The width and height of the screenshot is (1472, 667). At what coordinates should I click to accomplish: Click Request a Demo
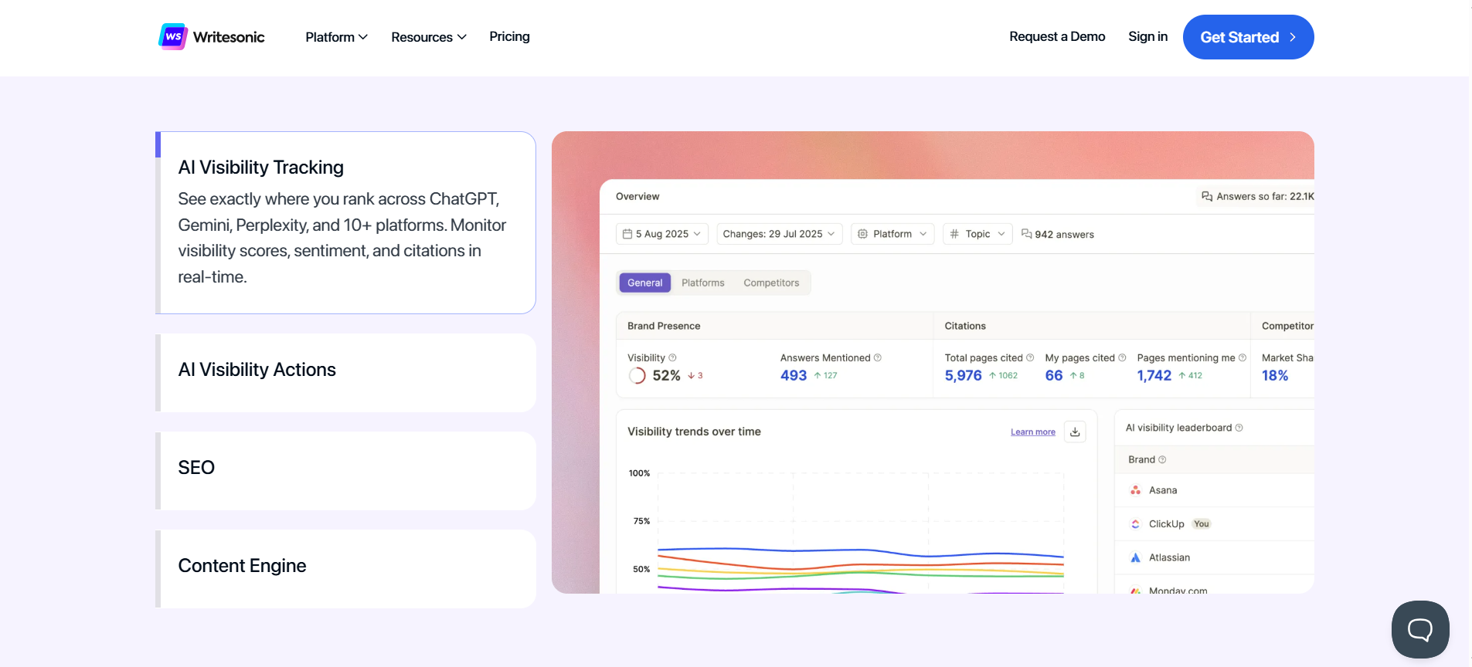pyautogui.click(x=1057, y=36)
